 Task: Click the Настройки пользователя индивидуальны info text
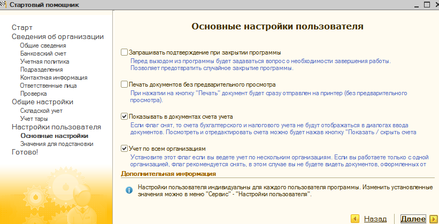point(286,190)
